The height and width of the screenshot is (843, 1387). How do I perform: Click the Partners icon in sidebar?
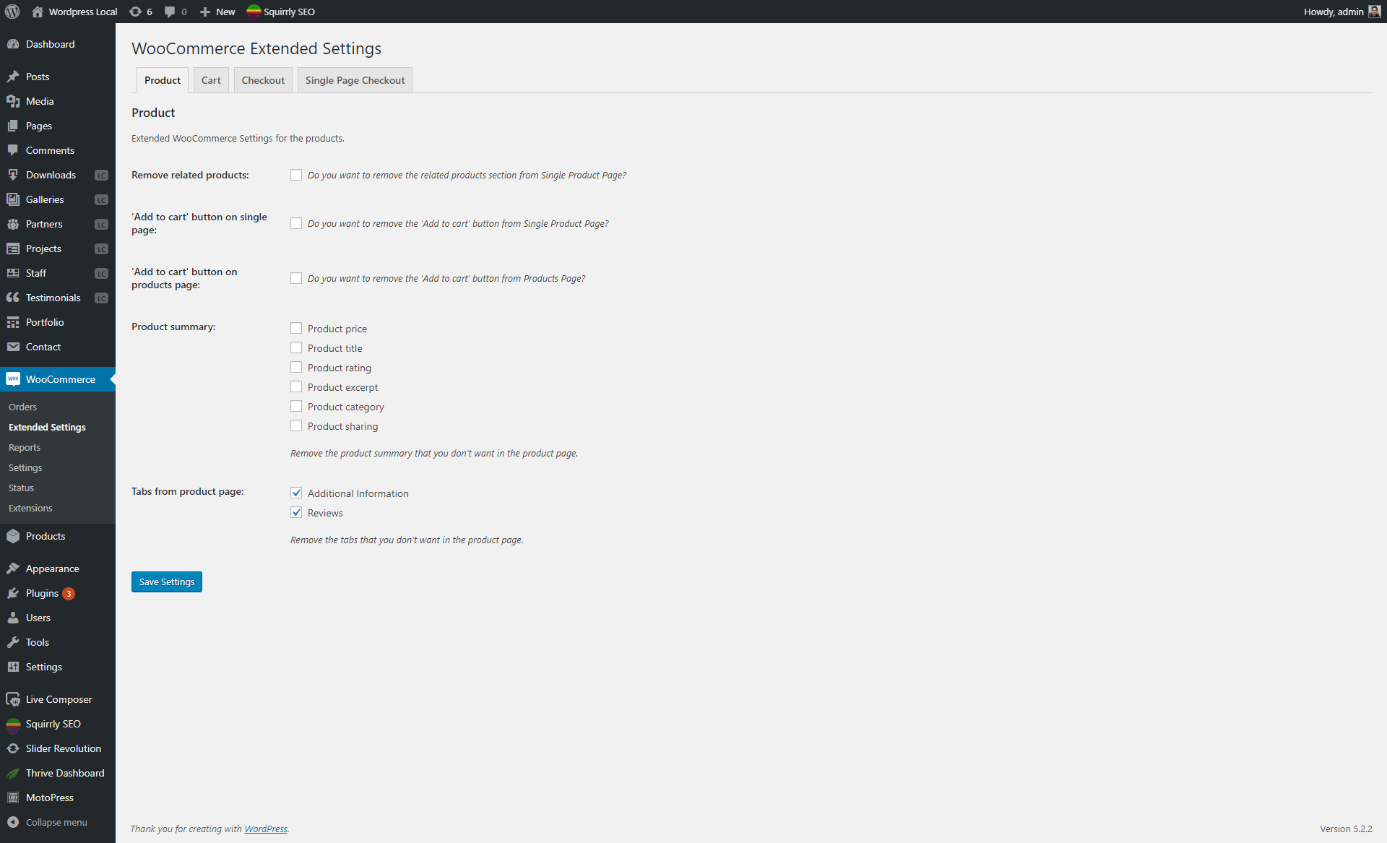pyautogui.click(x=13, y=224)
